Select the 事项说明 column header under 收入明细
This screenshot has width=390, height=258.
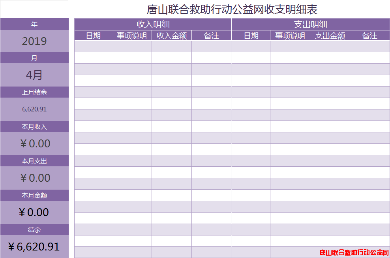132,36
